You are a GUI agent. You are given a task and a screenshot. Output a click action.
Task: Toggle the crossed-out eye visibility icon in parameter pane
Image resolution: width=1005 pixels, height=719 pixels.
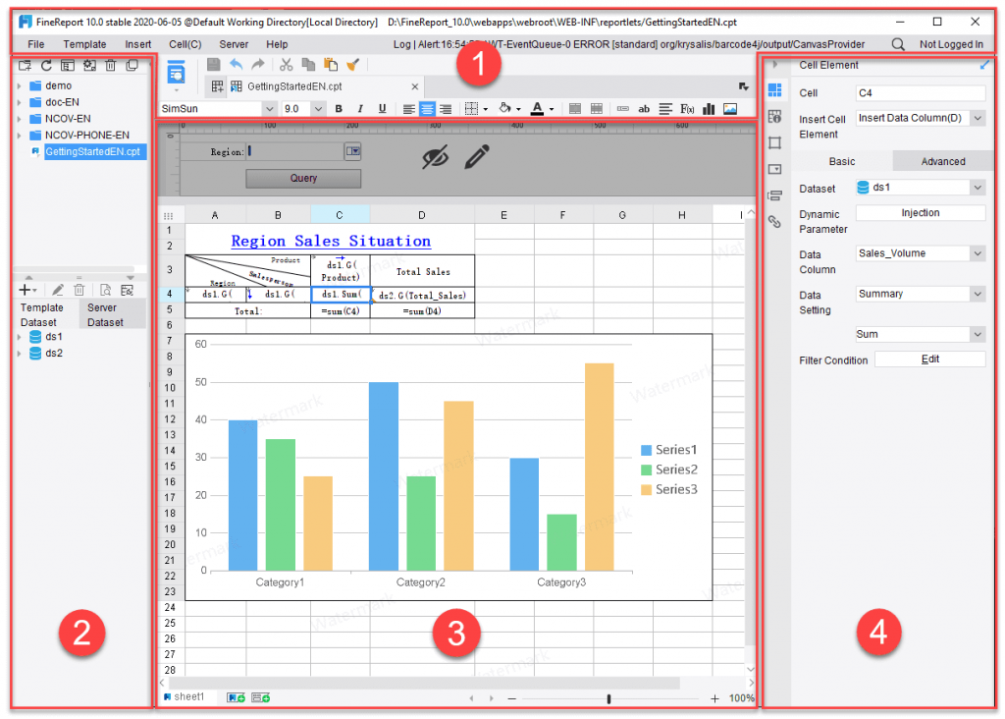[435, 157]
